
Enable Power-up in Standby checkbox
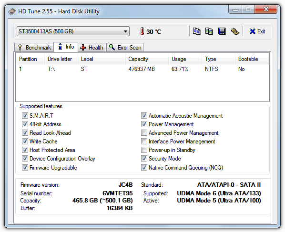pos(144,150)
